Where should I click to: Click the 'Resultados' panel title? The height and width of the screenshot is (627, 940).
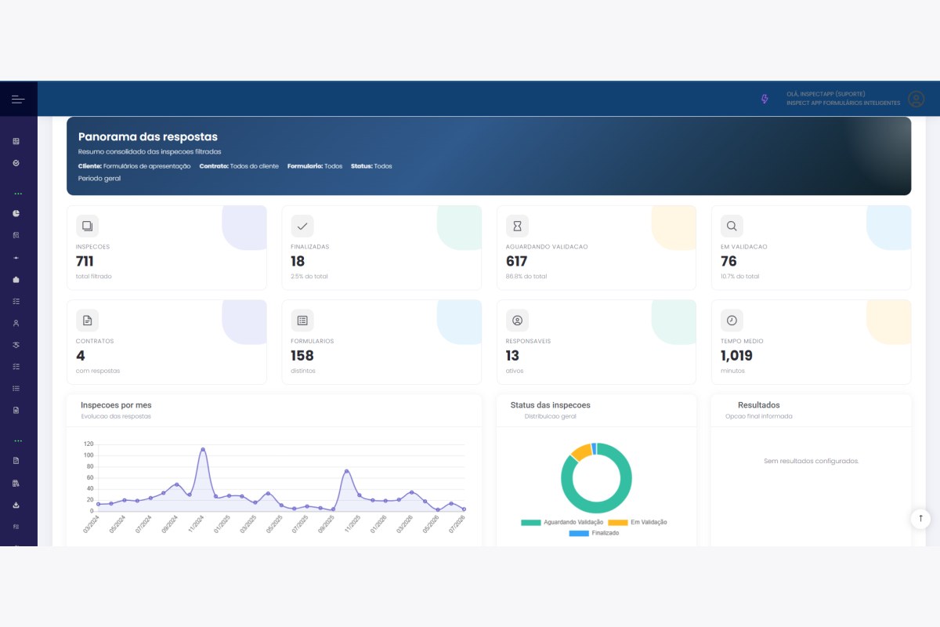759,405
